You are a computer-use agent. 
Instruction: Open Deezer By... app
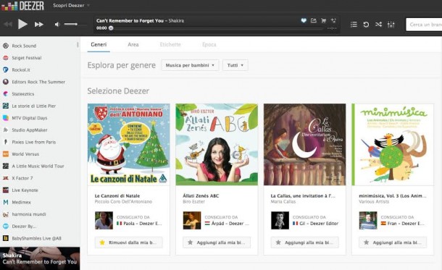20,227
